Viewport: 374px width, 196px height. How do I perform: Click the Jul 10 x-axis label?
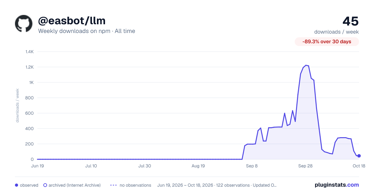pyautogui.click(x=91, y=166)
